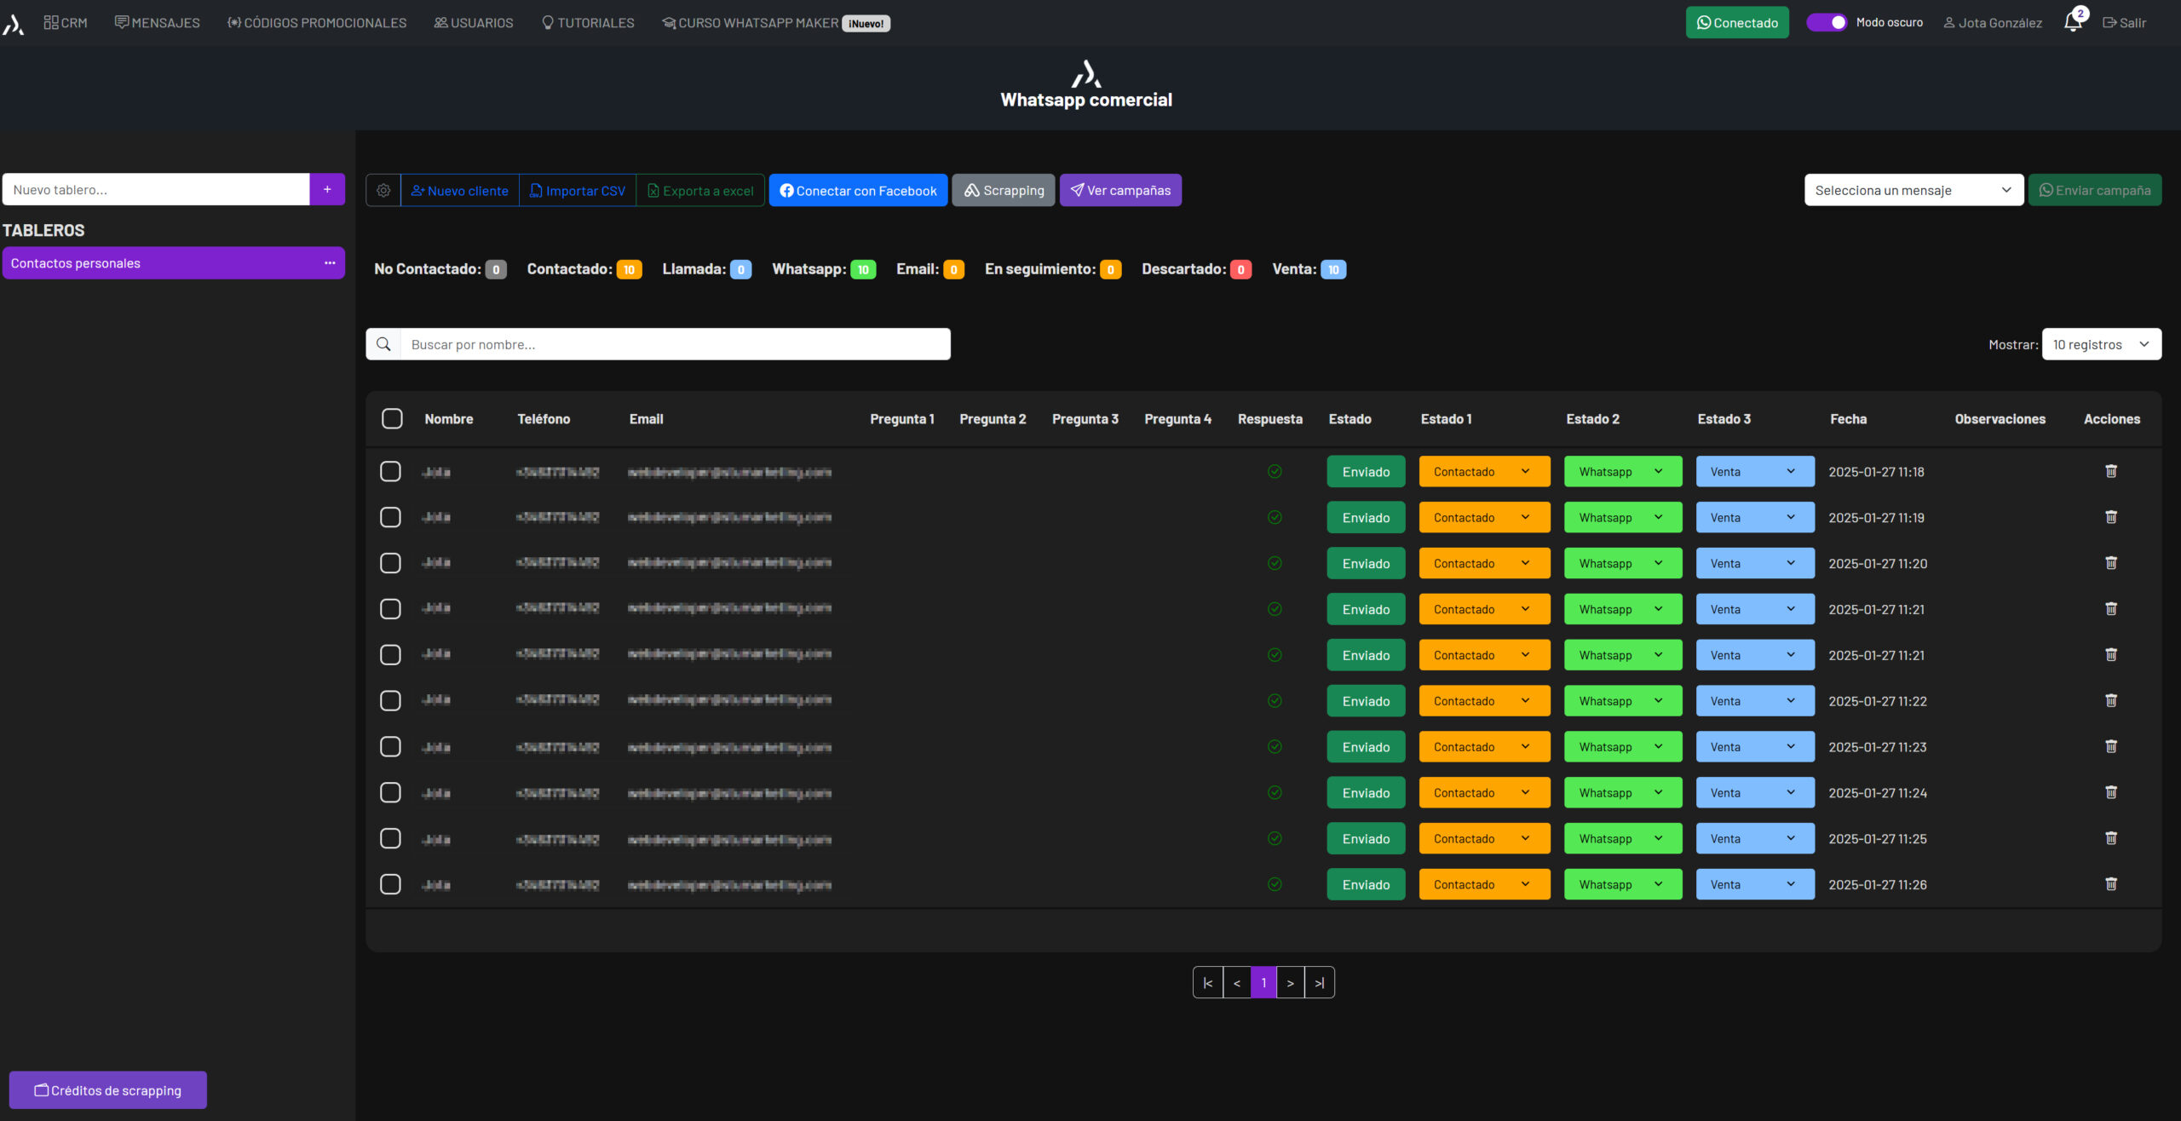Click the trash icon in the first row
The width and height of the screenshot is (2181, 1121).
point(2111,471)
